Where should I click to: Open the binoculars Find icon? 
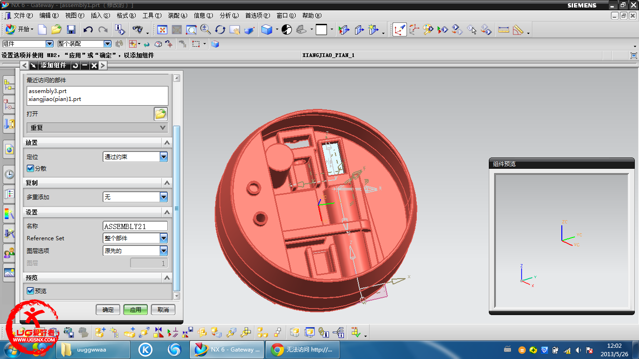point(138,29)
